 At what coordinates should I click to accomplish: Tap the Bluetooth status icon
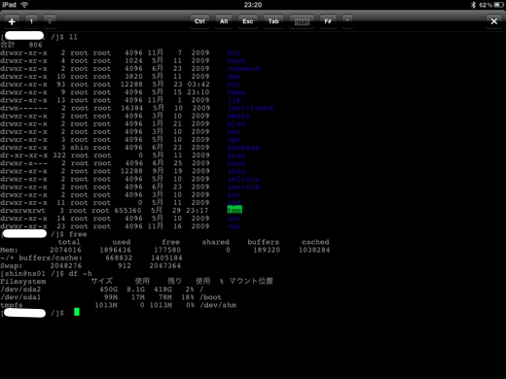473,5
